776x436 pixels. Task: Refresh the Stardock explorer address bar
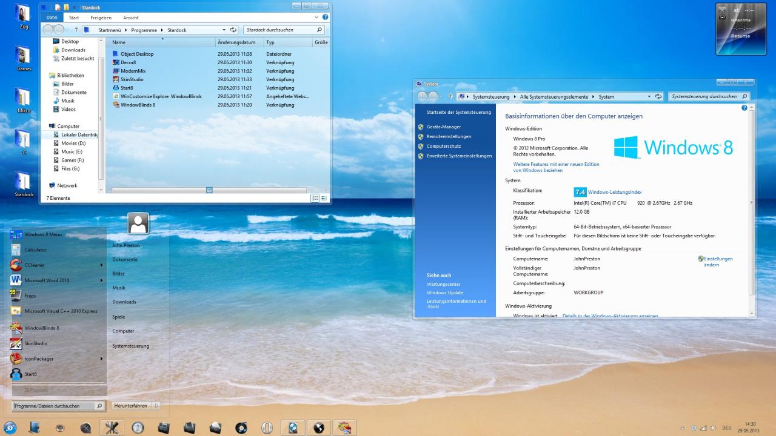(x=233, y=30)
